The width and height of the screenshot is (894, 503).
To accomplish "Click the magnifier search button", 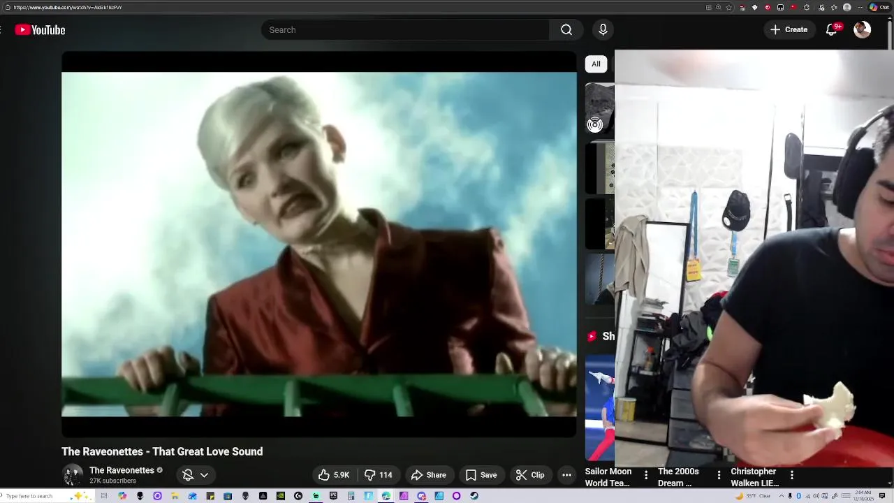I will tap(566, 30).
